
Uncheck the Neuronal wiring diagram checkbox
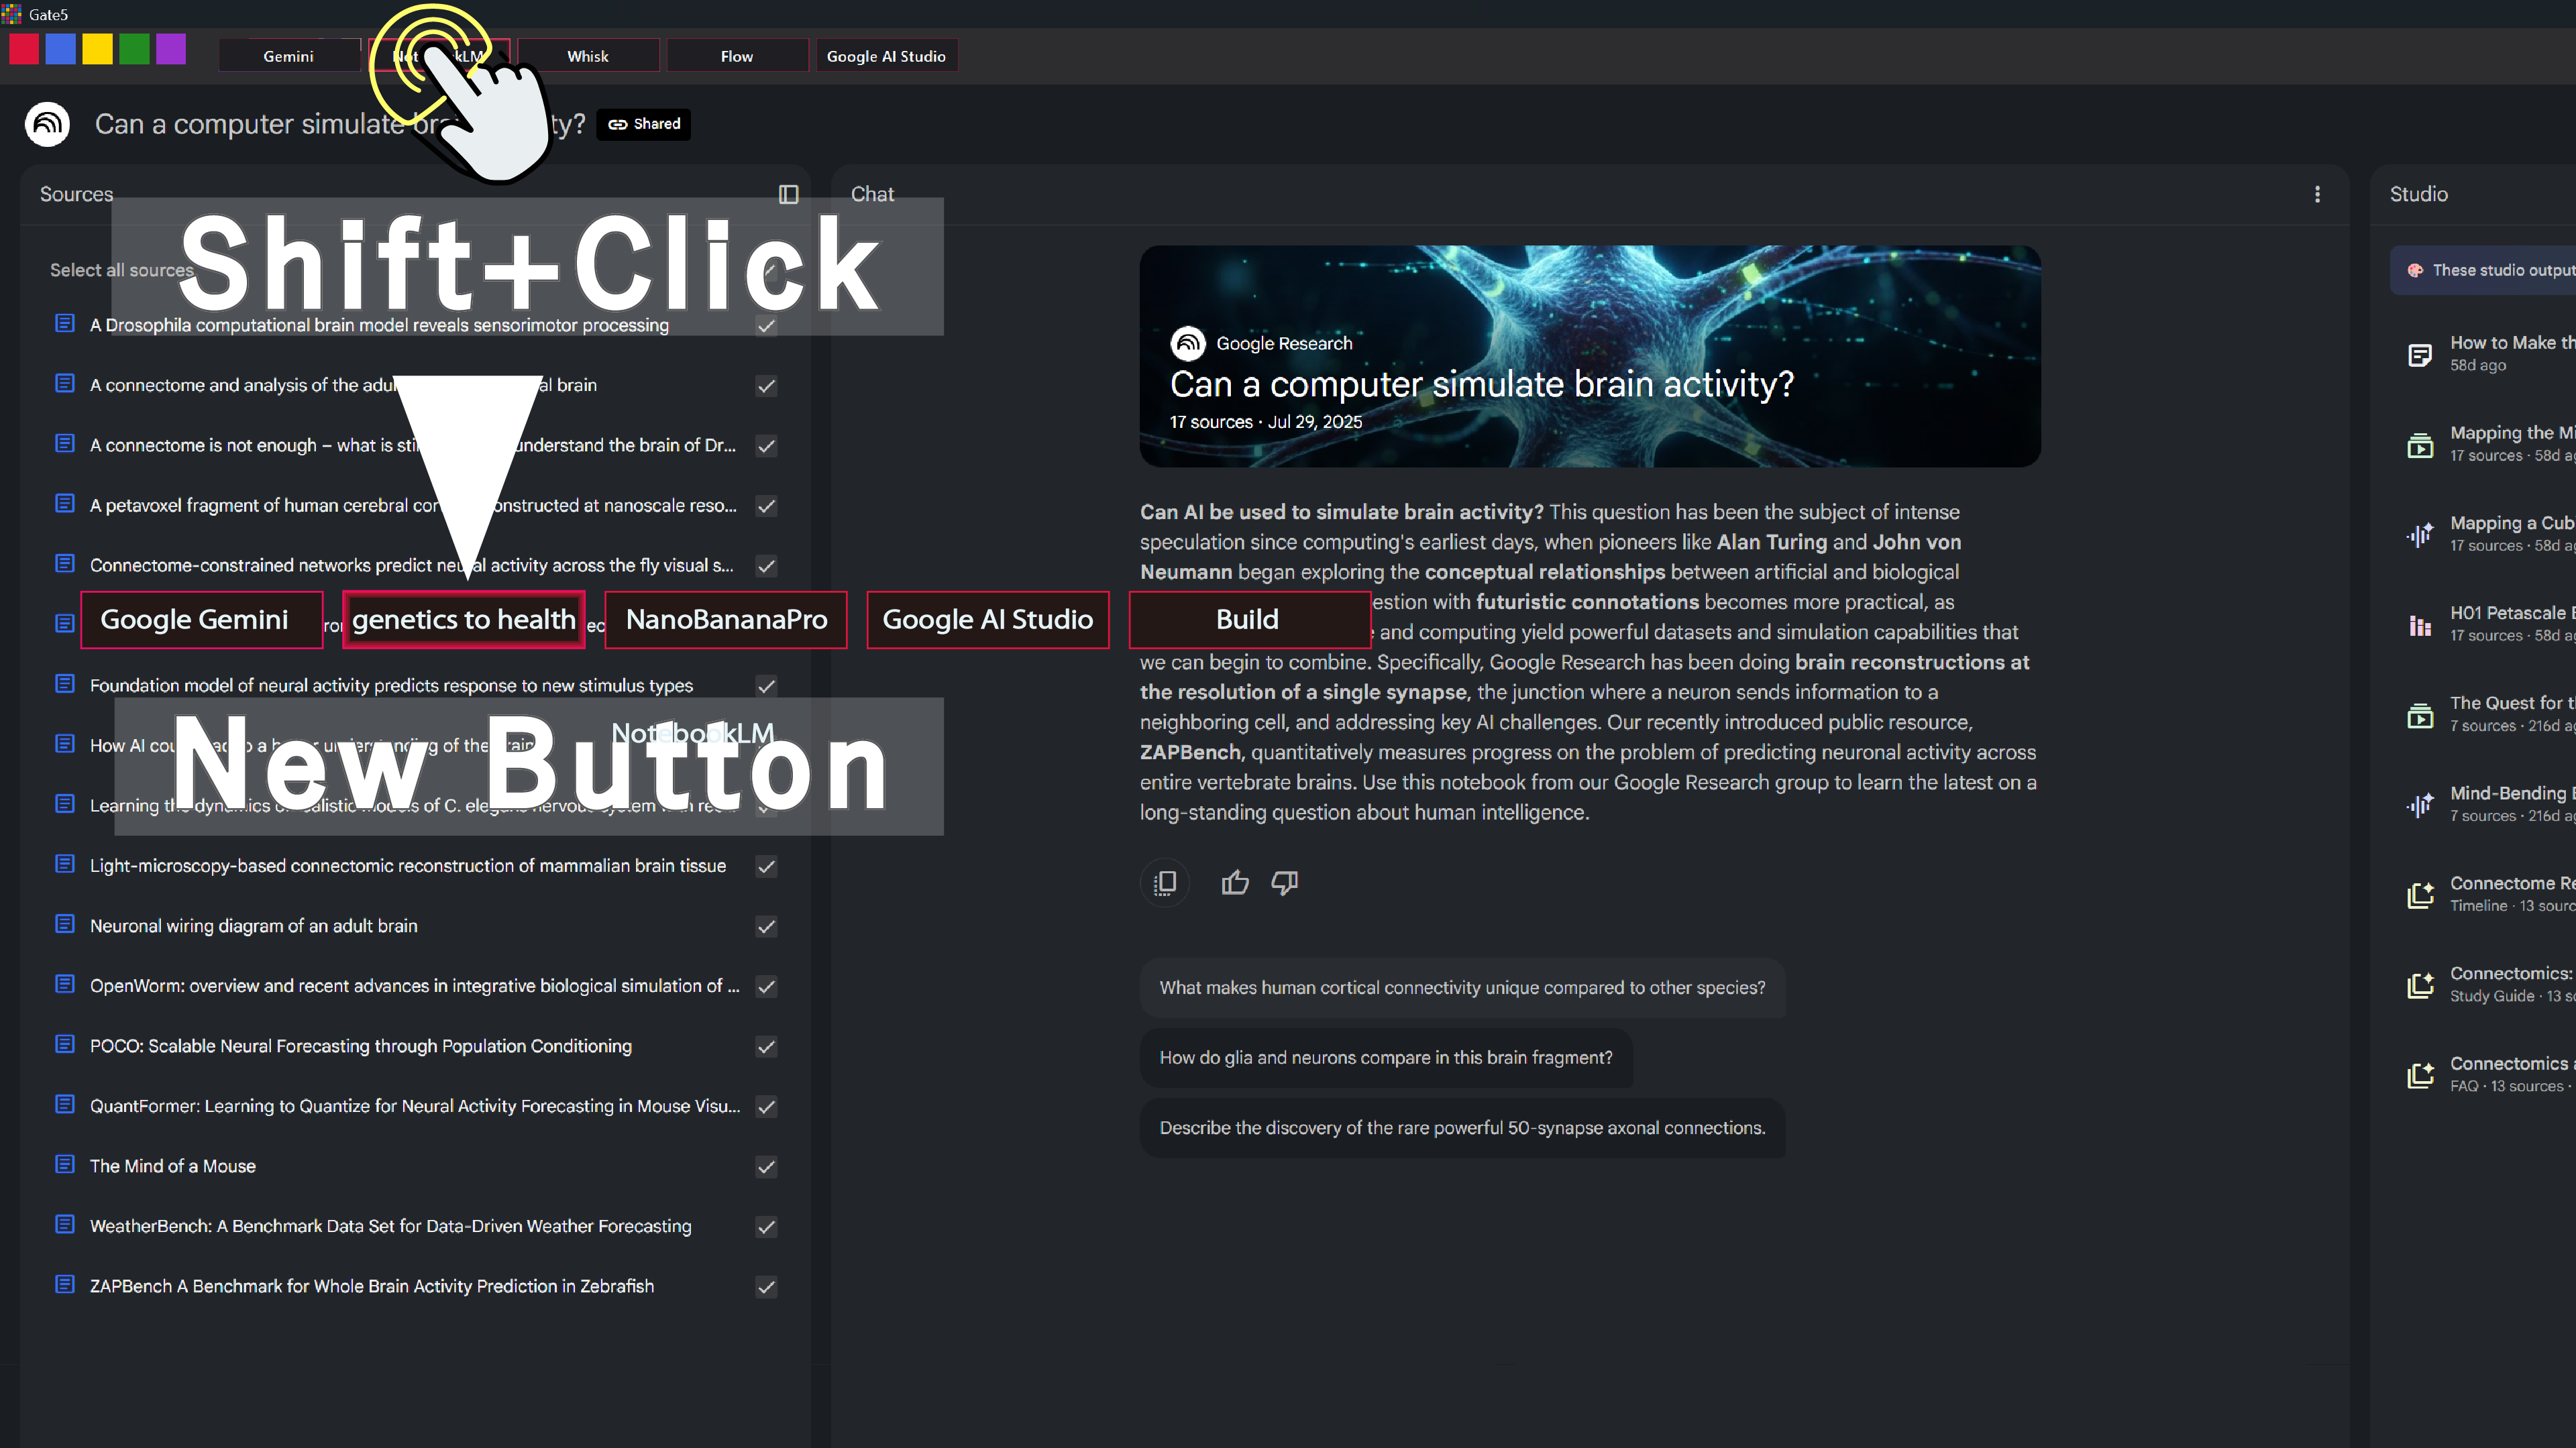click(x=766, y=927)
